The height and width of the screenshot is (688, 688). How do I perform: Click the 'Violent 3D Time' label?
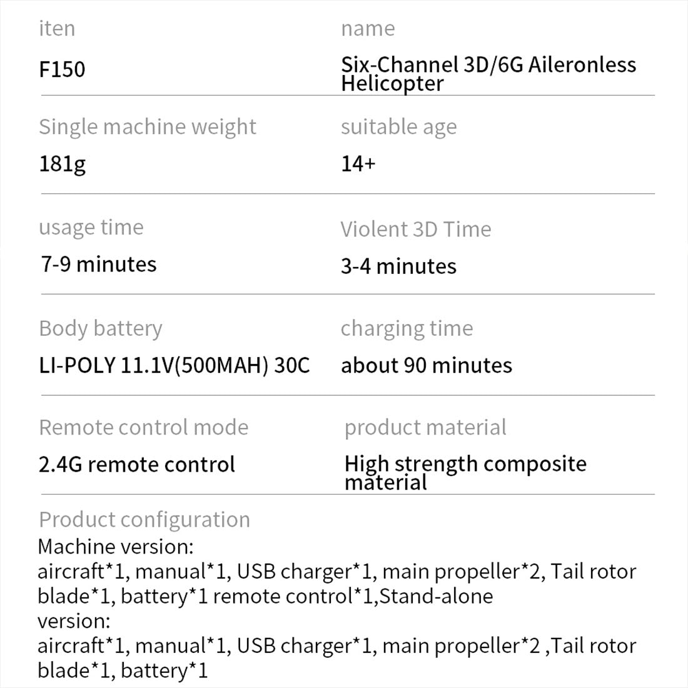(x=416, y=230)
